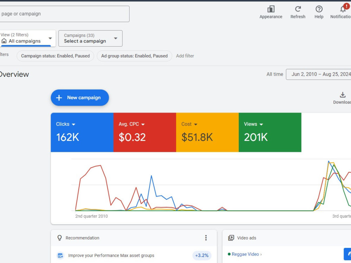
Task: Open the Help icon
Action: point(319,9)
